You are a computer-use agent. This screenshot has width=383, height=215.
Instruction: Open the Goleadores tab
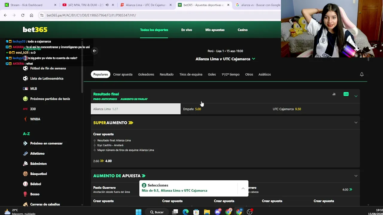tap(146, 74)
